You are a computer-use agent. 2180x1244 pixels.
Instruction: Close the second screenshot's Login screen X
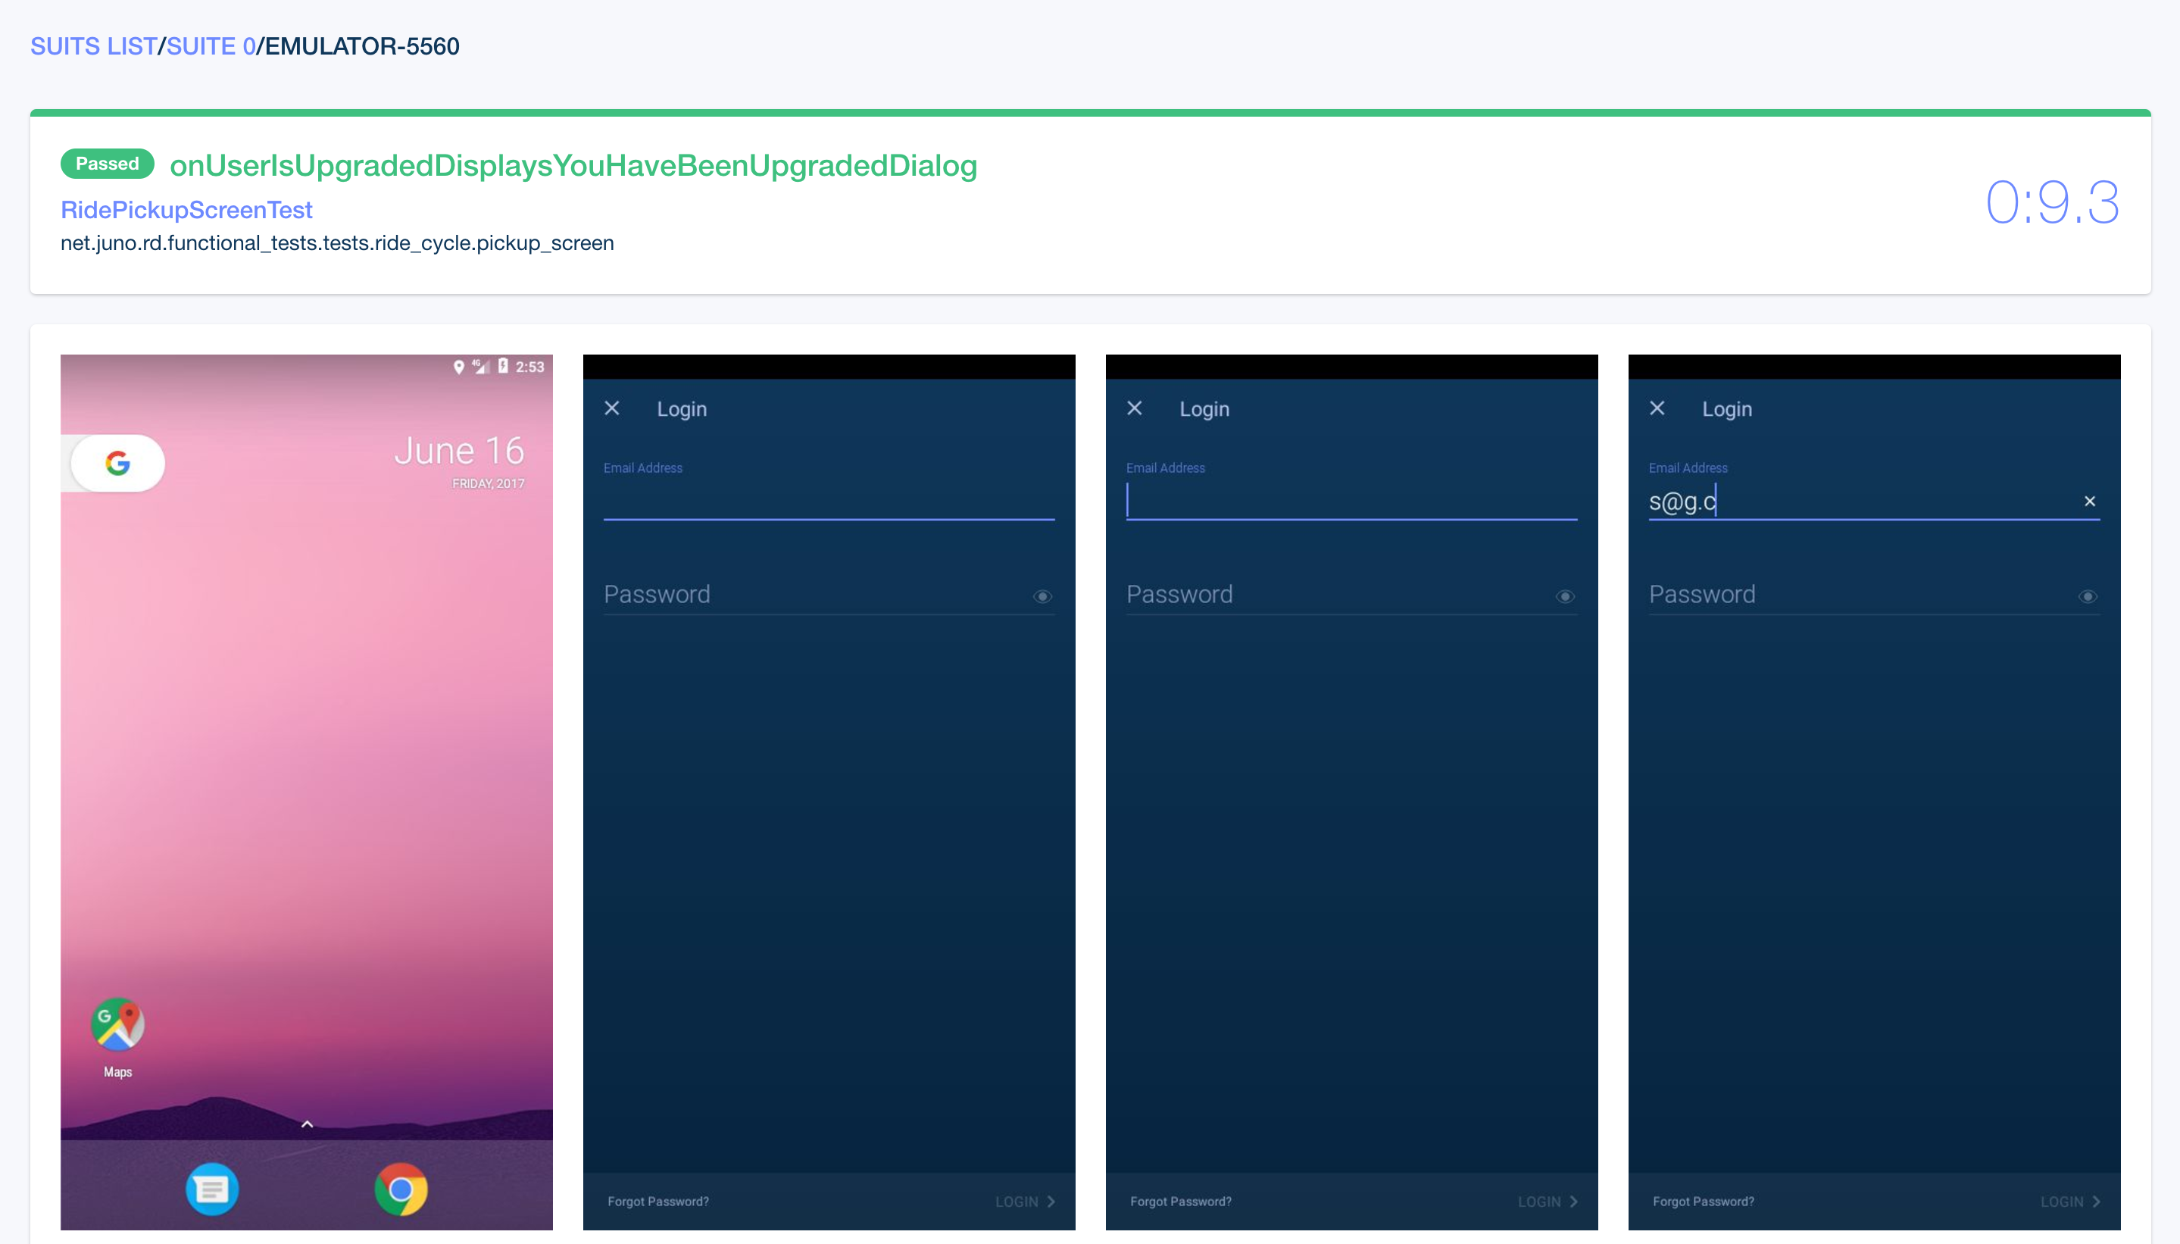(611, 408)
